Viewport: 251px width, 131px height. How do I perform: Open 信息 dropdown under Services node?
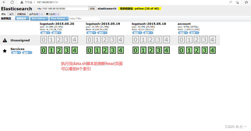(x=16, y=53)
